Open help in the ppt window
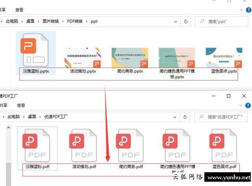Viewport: 252px width, 186px height. (248, 10)
